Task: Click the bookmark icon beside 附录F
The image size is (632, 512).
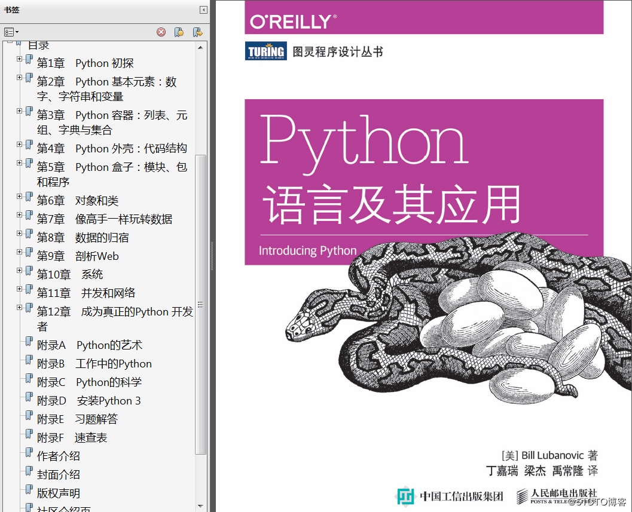Action: click(29, 434)
